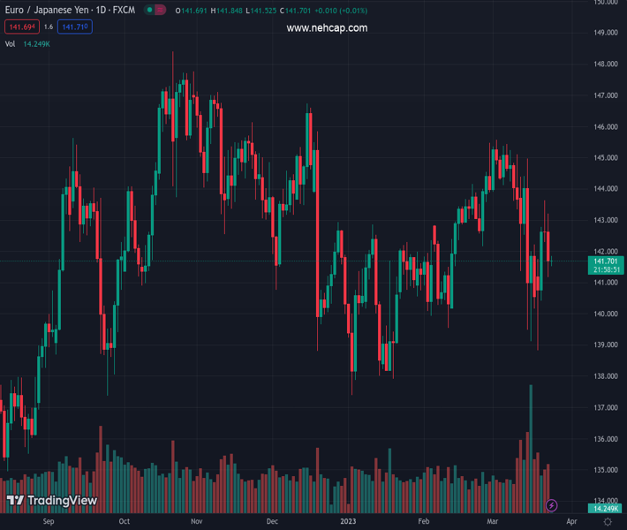Open chart settings via the gear icon
The image size is (627, 530).
[607, 522]
